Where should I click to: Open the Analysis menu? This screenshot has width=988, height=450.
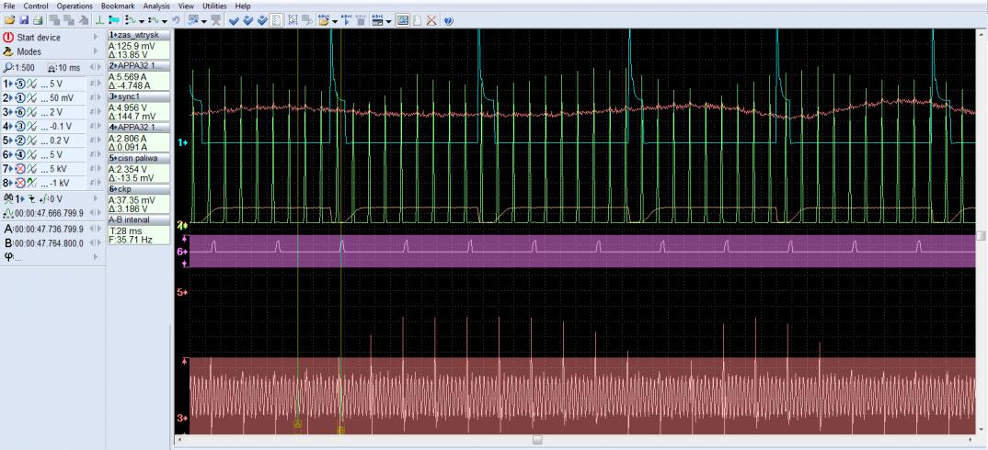coord(155,6)
